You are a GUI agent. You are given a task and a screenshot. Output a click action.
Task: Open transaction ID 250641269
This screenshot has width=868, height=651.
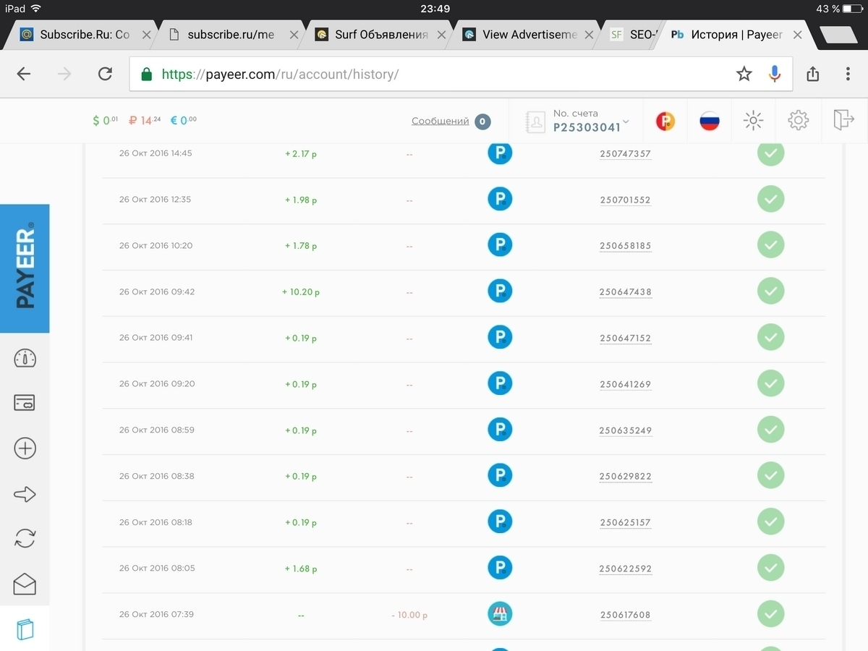pyautogui.click(x=626, y=384)
